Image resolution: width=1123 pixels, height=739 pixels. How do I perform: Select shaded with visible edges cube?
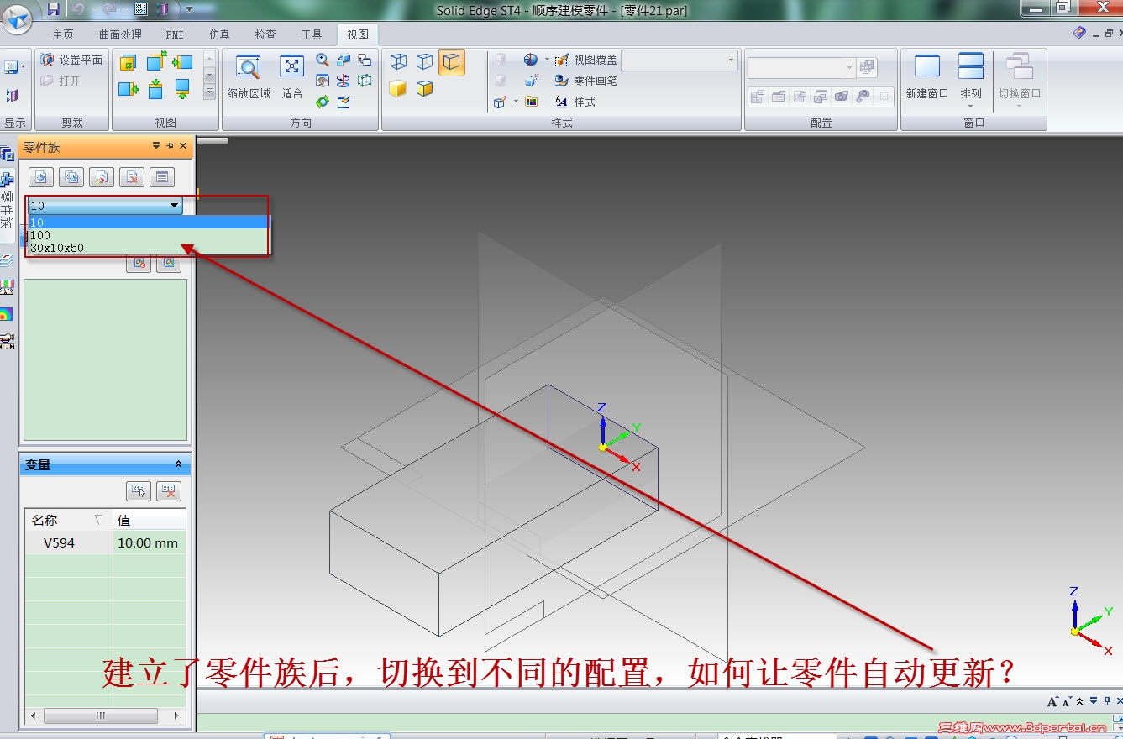[x=425, y=88]
